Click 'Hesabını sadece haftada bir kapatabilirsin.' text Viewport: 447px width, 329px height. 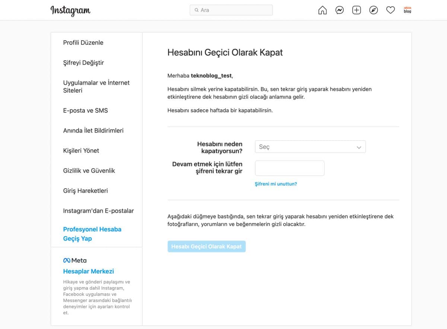(220, 110)
